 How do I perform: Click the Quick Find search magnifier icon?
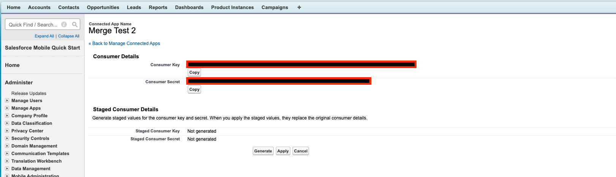point(75,25)
